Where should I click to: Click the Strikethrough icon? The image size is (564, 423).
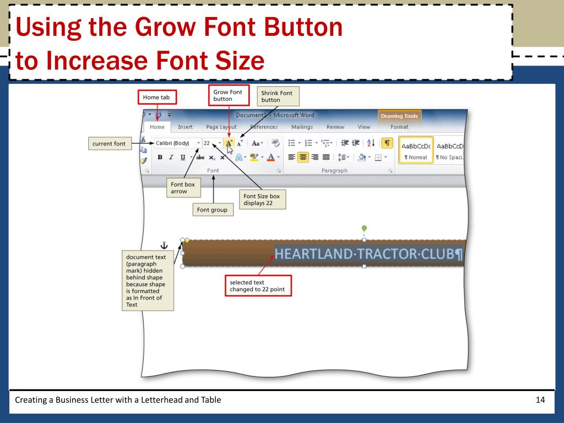tap(200, 158)
